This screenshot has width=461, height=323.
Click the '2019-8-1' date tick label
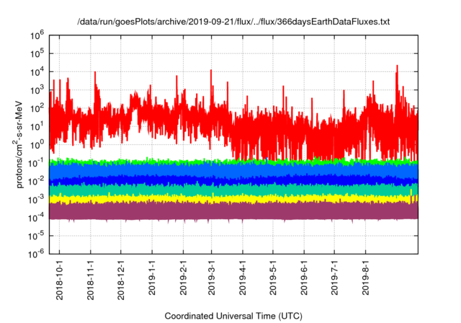click(365, 278)
